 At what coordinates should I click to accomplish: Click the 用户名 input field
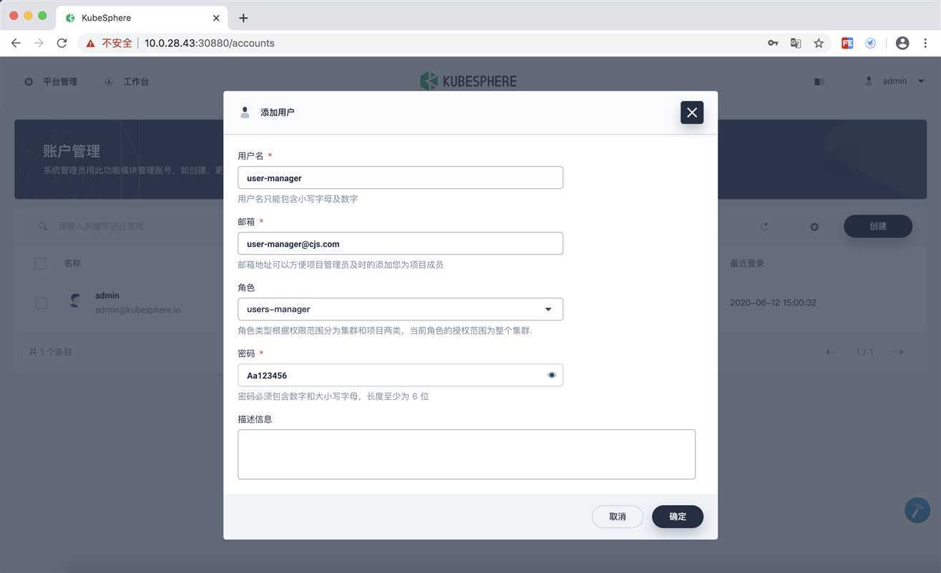click(x=400, y=177)
